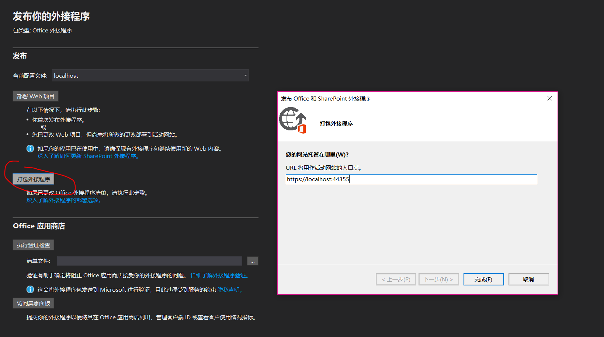The width and height of the screenshot is (604, 337).
Task: Click the globe packaging icon in the dialog
Action: (293, 120)
